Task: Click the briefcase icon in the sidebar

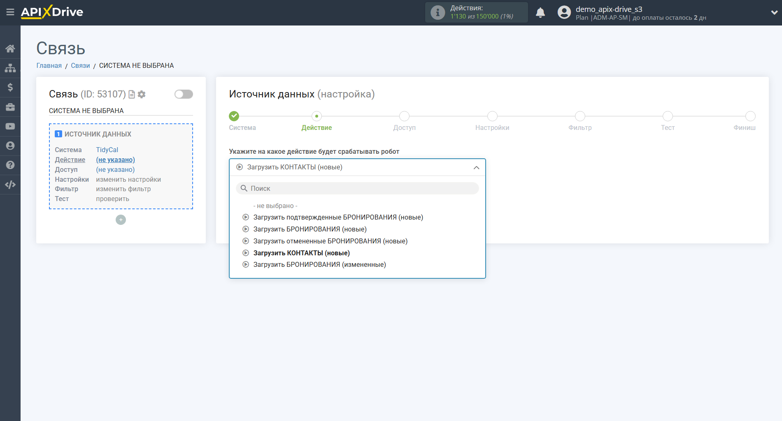Action: (x=10, y=107)
